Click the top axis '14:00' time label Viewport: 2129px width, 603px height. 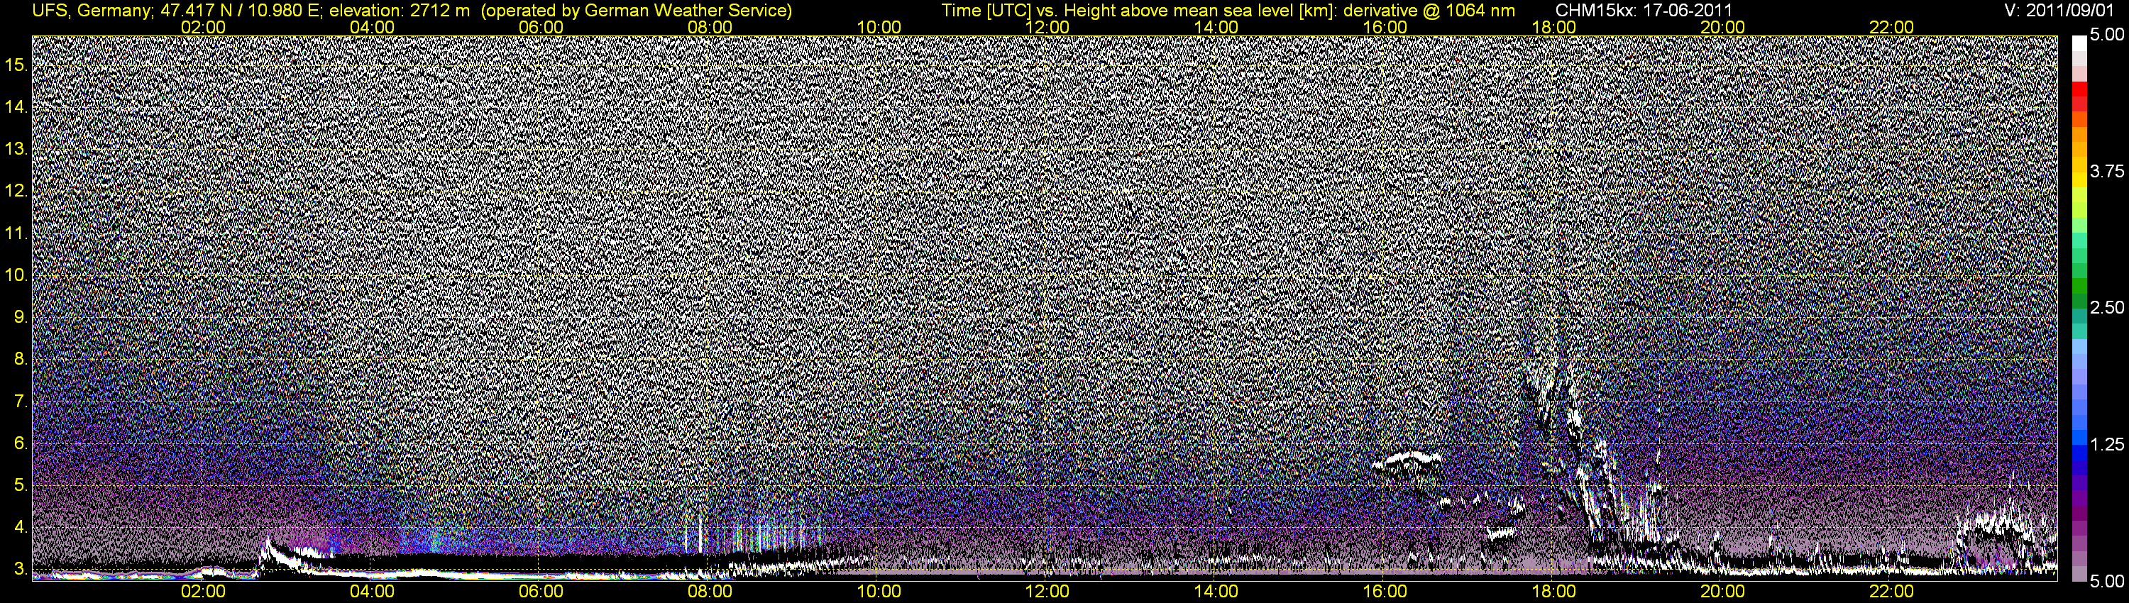coord(1216,27)
